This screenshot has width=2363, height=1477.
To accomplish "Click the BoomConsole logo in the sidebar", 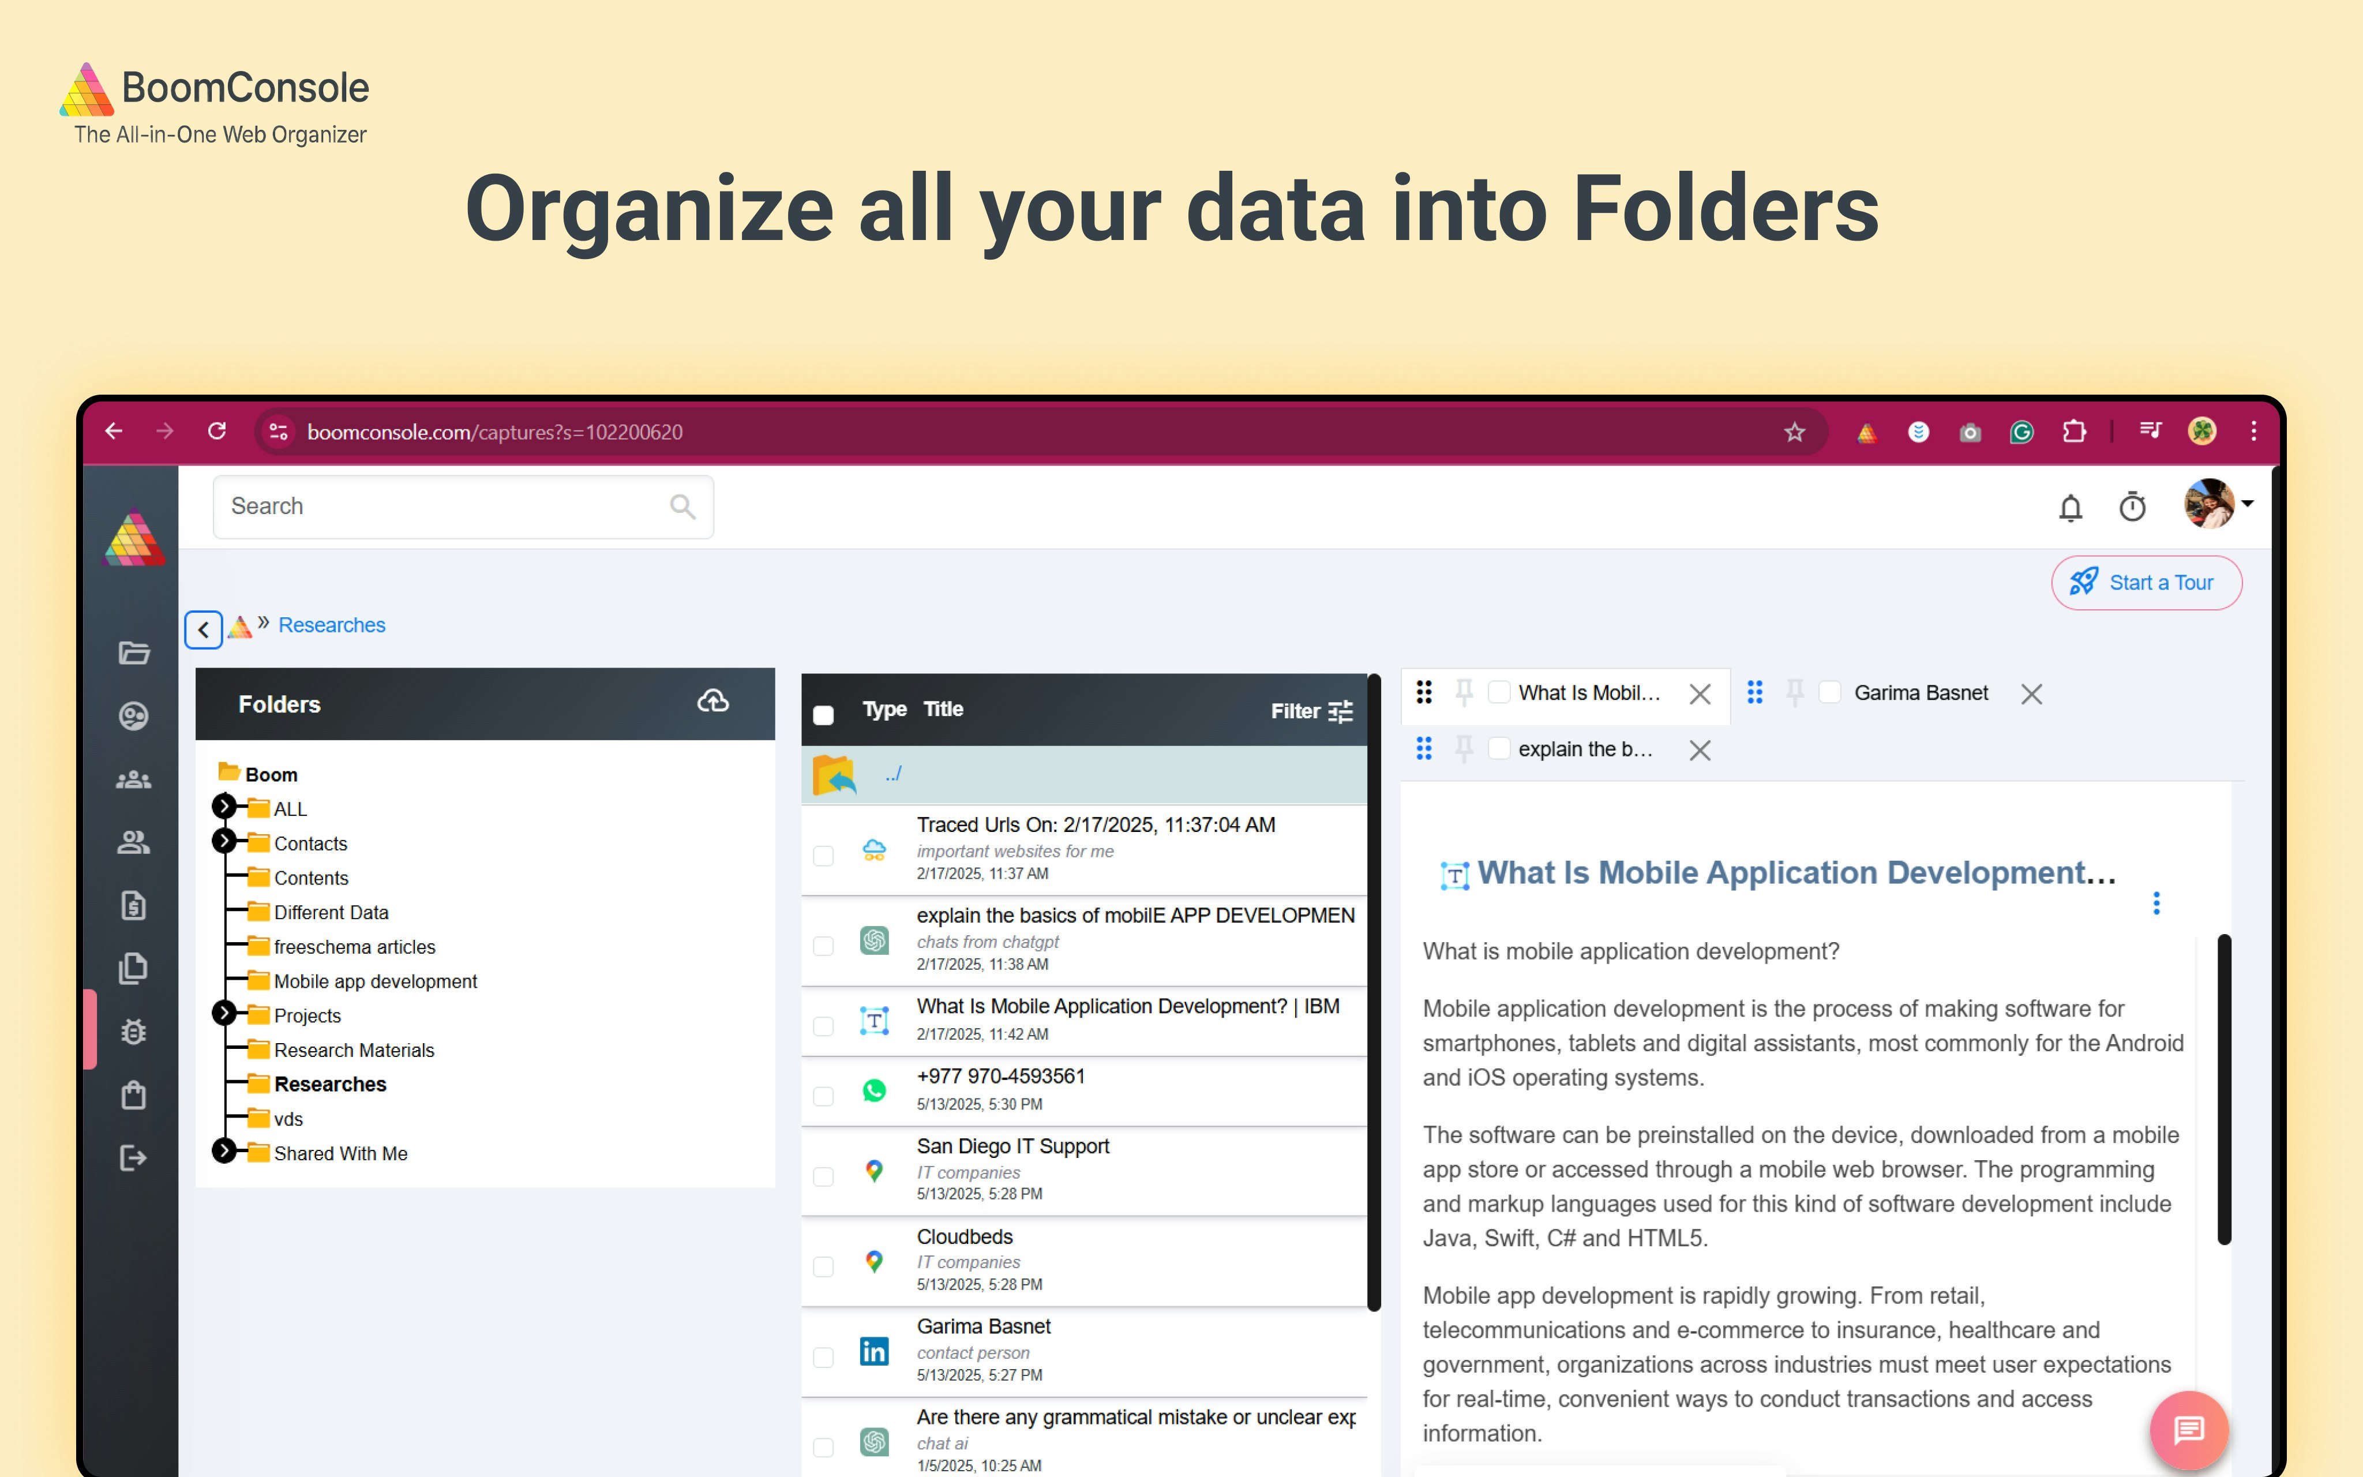I will click(134, 539).
